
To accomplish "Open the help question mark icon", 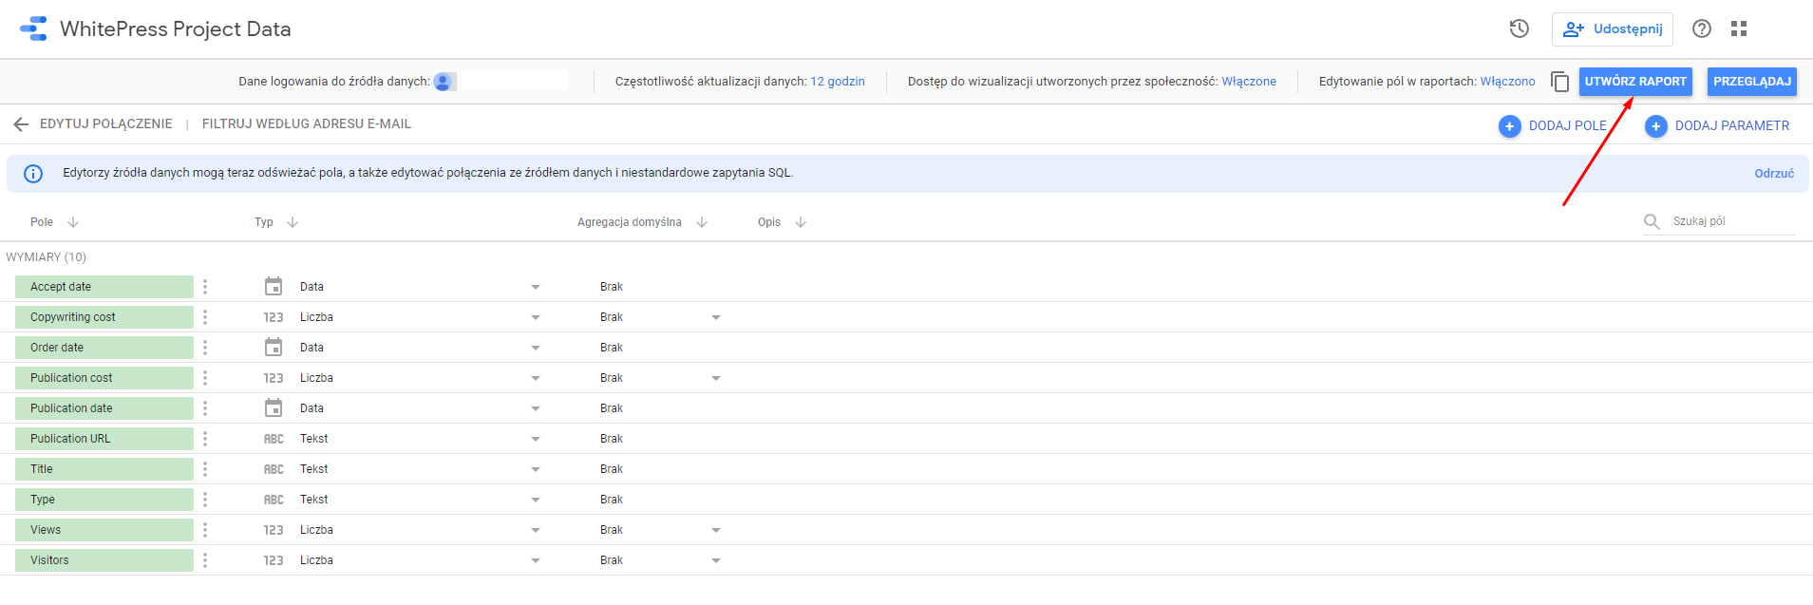I will coord(1702,28).
